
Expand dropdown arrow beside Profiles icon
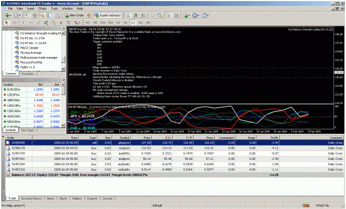point(19,15)
